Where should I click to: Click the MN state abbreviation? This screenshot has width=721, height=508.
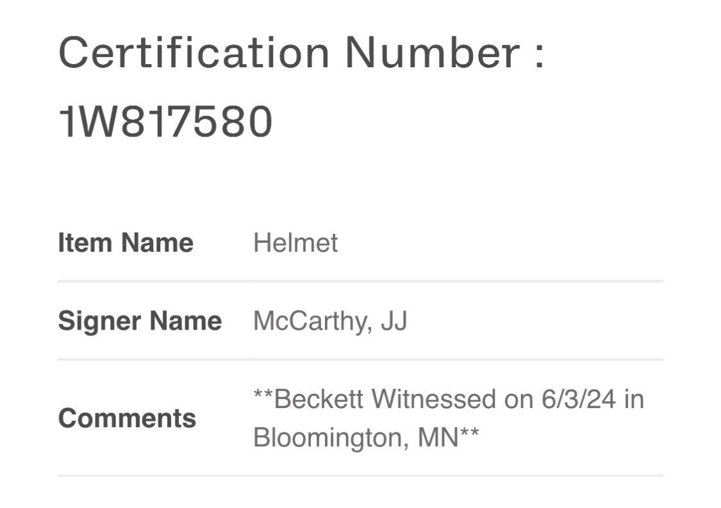tap(438, 437)
